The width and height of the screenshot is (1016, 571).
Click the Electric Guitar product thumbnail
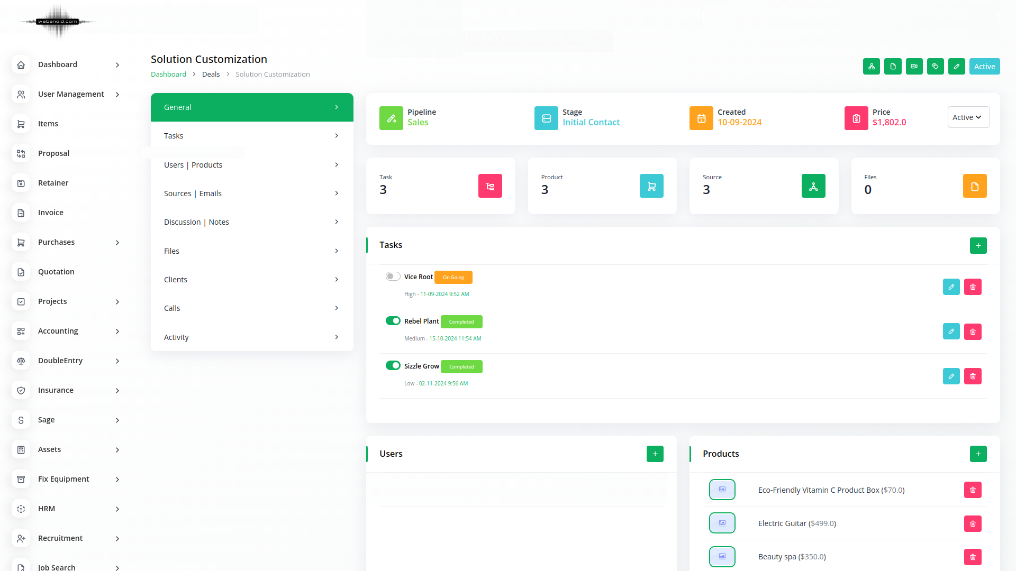tap(722, 523)
